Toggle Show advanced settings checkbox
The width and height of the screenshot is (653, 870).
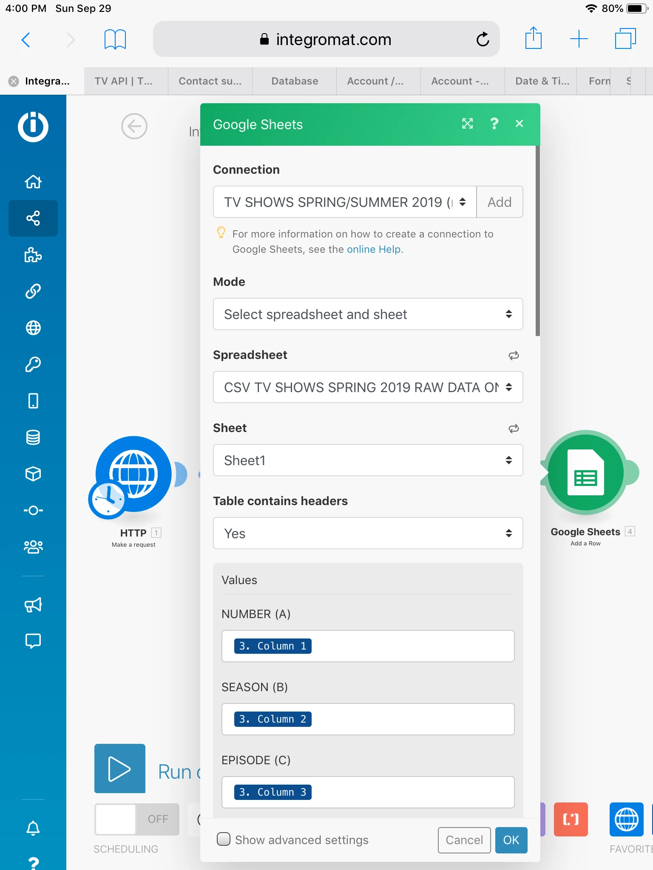coord(224,839)
